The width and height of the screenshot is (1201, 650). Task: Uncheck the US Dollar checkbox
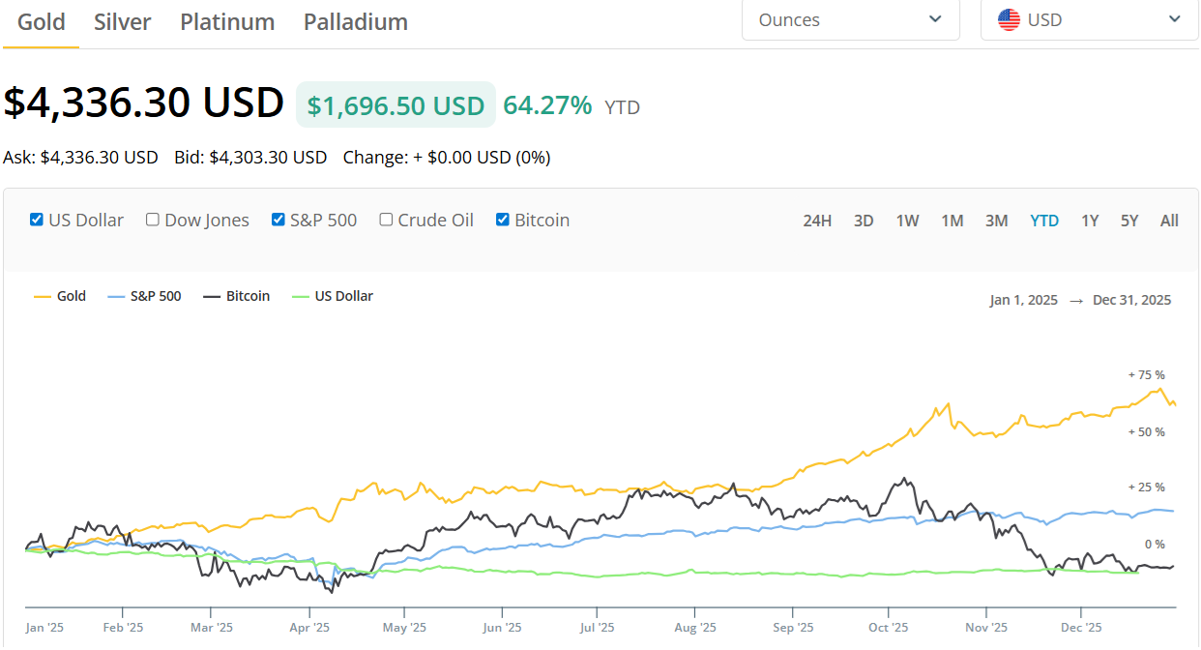point(37,220)
